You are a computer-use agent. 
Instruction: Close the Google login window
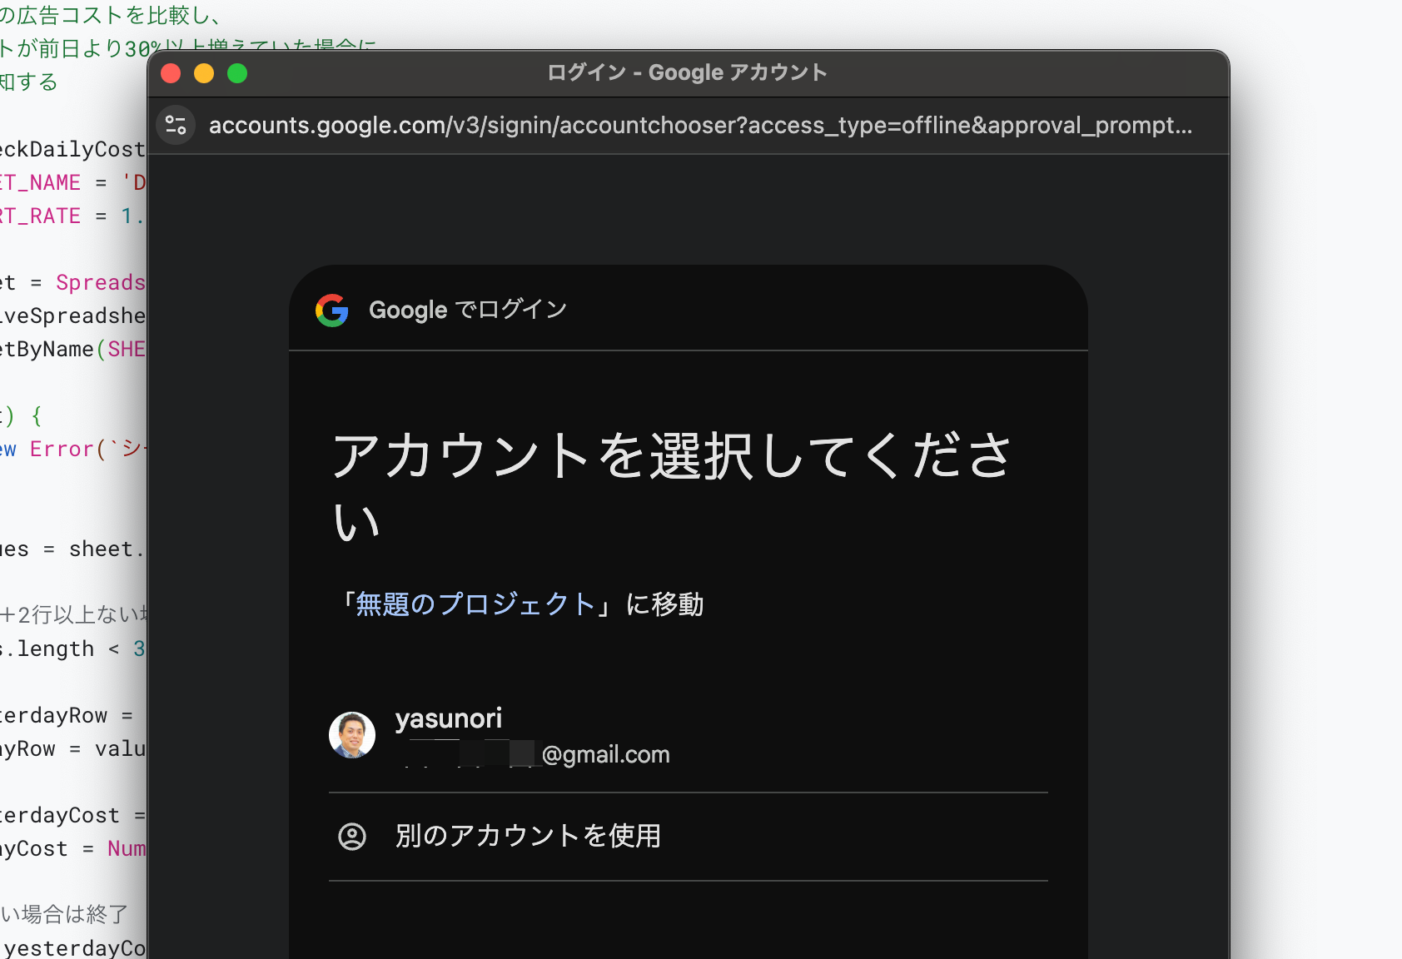pyautogui.click(x=171, y=73)
